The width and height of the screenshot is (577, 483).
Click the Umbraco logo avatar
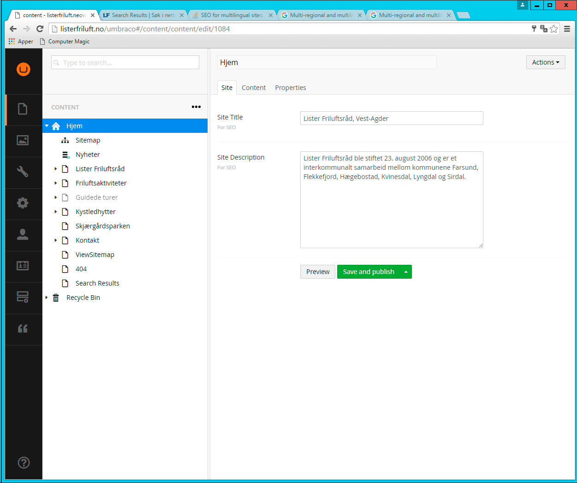(24, 69)
